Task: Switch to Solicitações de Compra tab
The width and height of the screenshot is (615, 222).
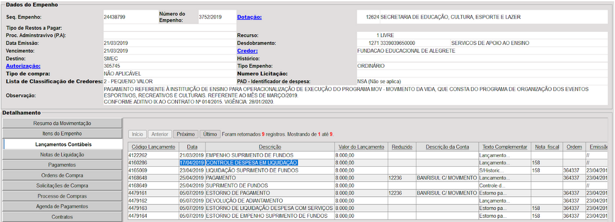Action: tap(62, 185)
